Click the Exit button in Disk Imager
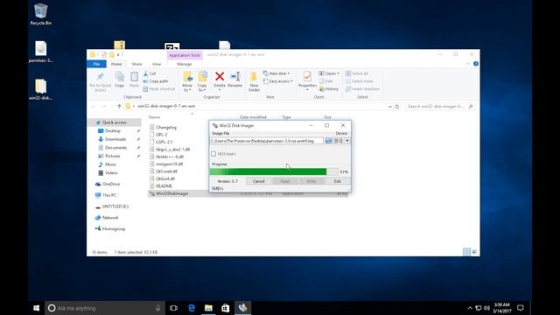Viewport: 560px width, 315px height. coord(338,181)
